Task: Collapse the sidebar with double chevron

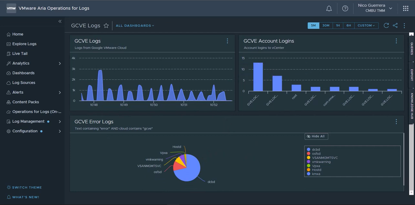Action: pyautogui.click(x=60, y=21)
